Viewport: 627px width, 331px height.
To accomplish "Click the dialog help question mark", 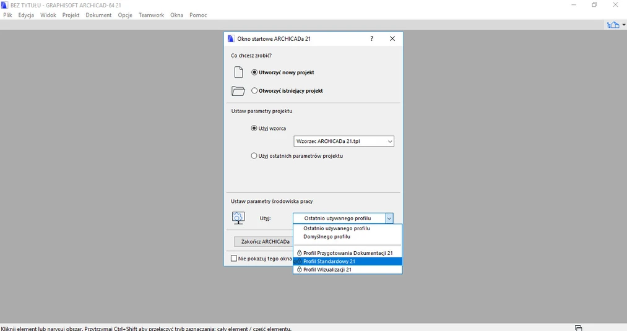I will pos(372,39).
